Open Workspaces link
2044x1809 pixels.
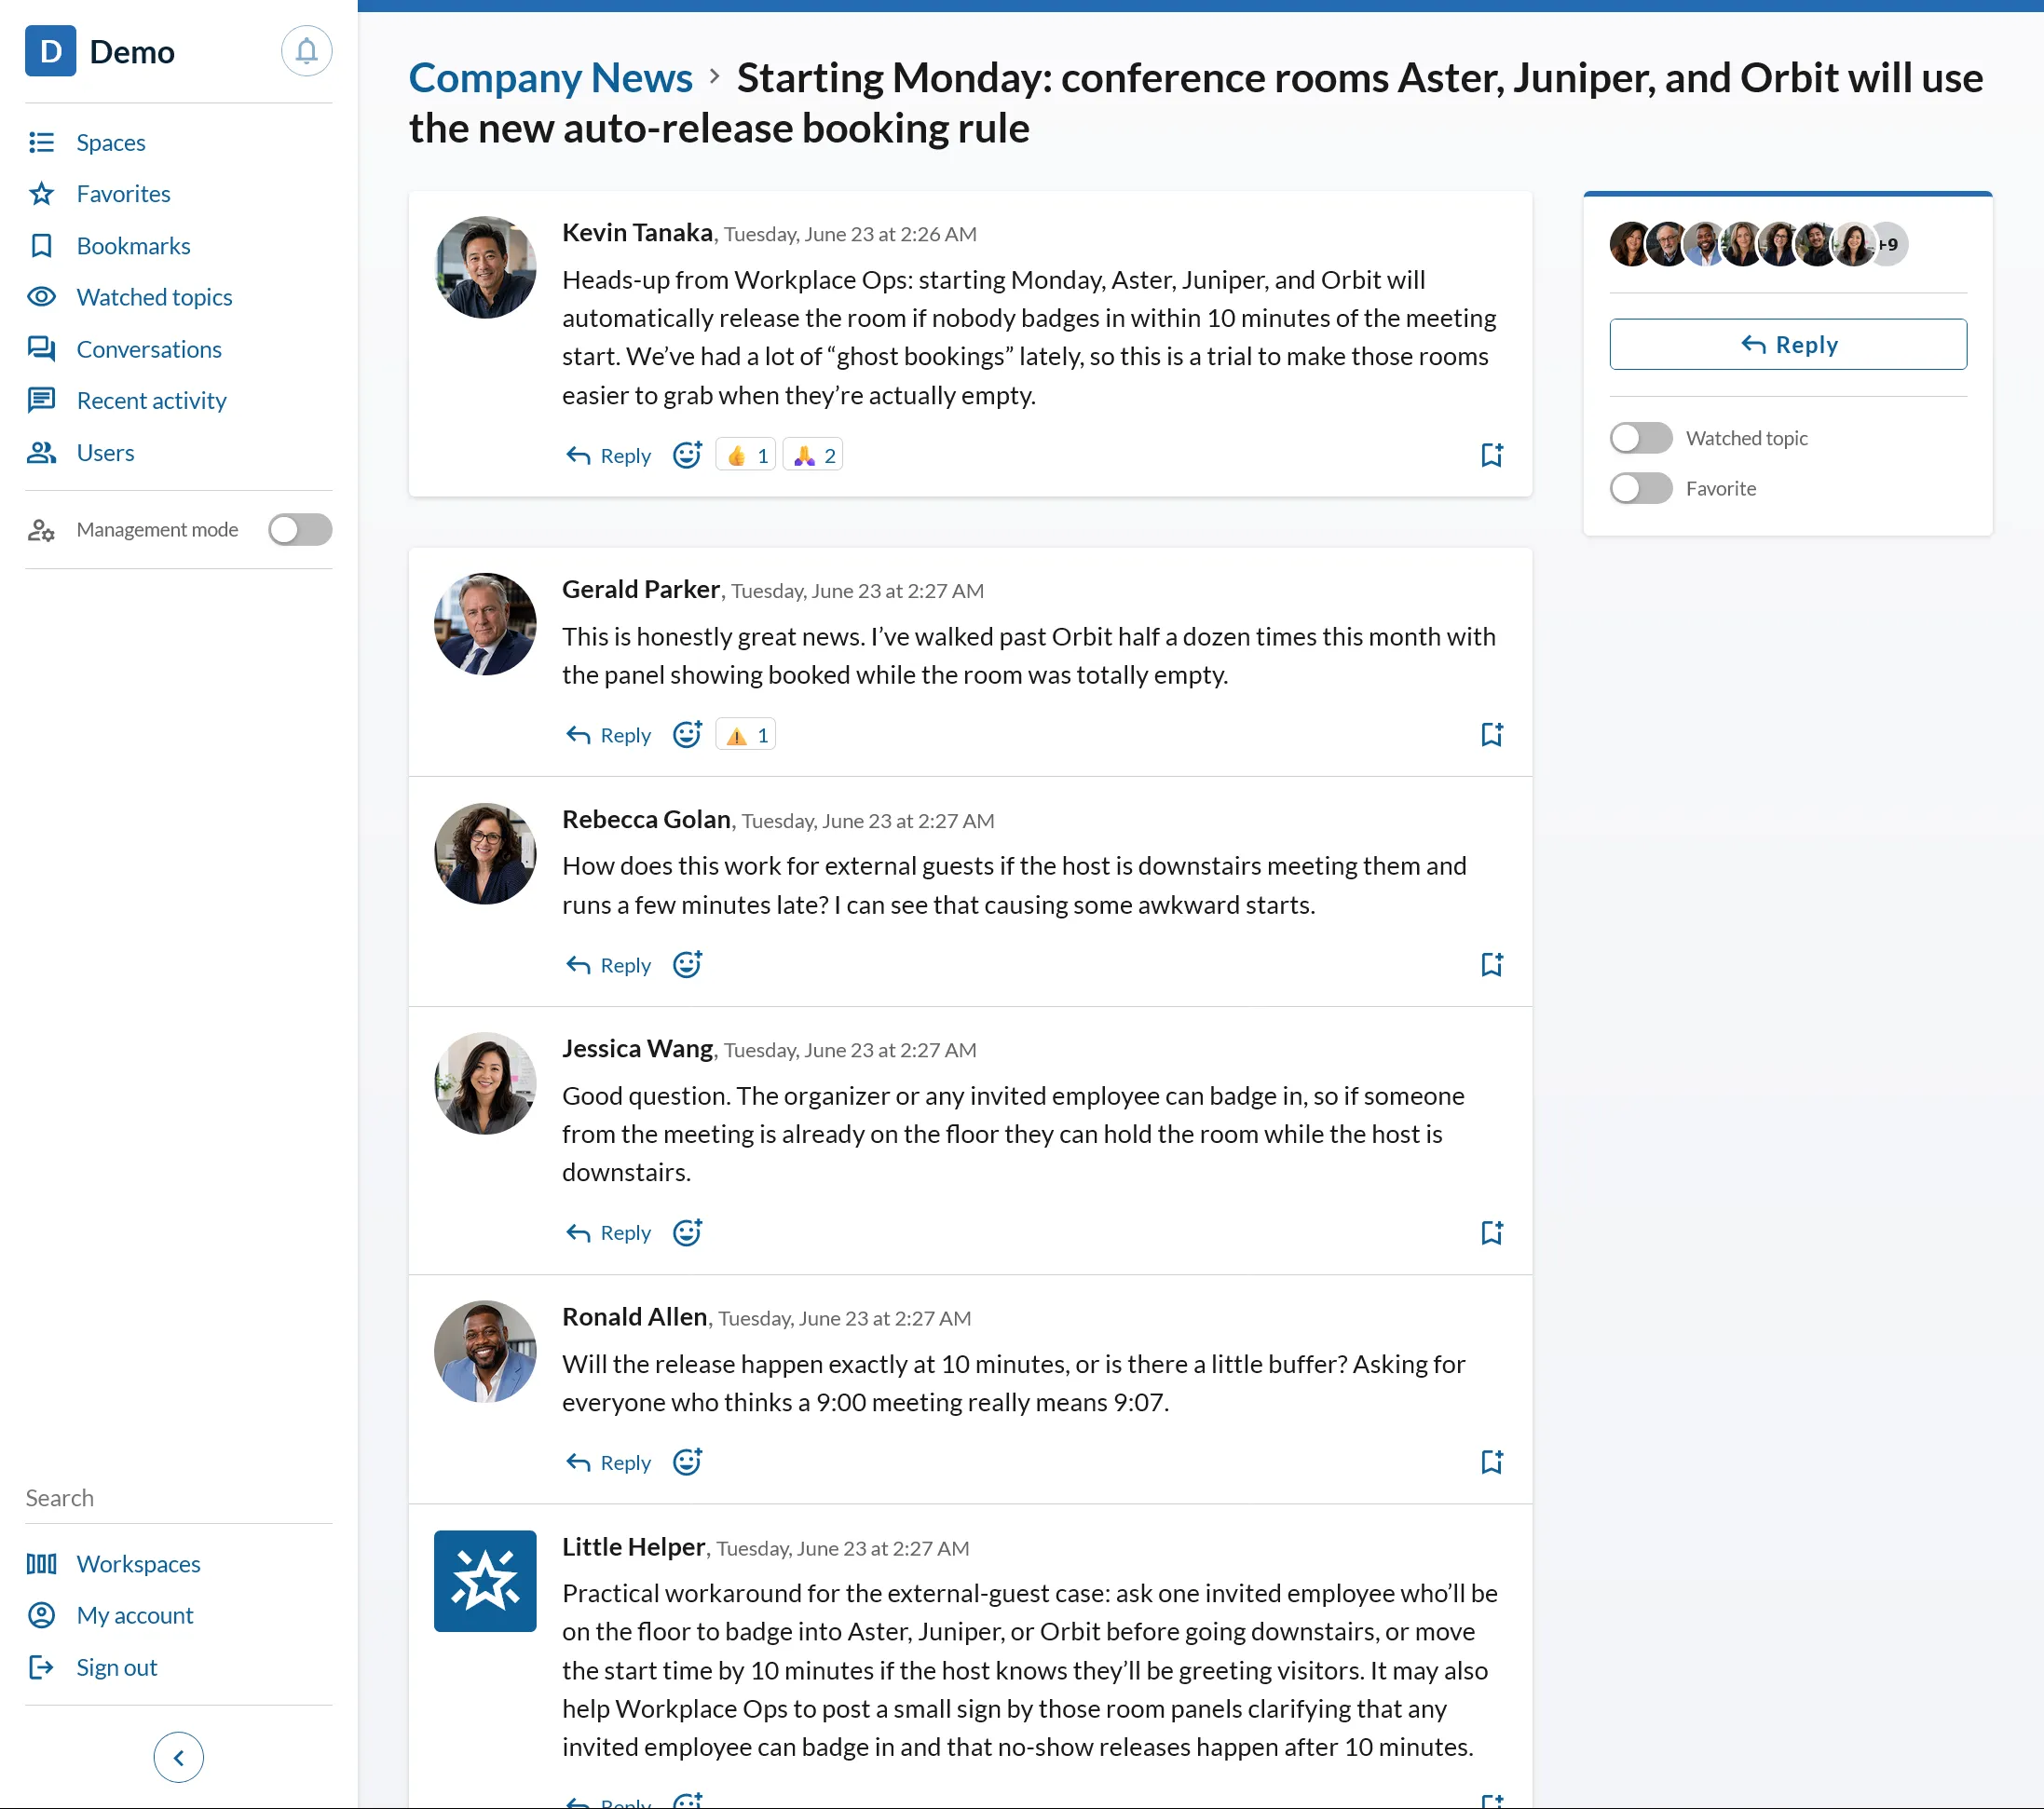(x=139, y=1564)
